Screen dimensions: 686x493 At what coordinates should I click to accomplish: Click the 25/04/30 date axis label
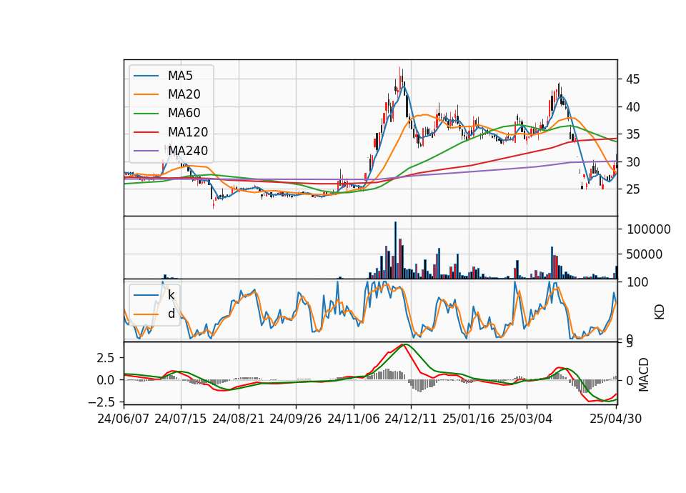tap(615, 419)
